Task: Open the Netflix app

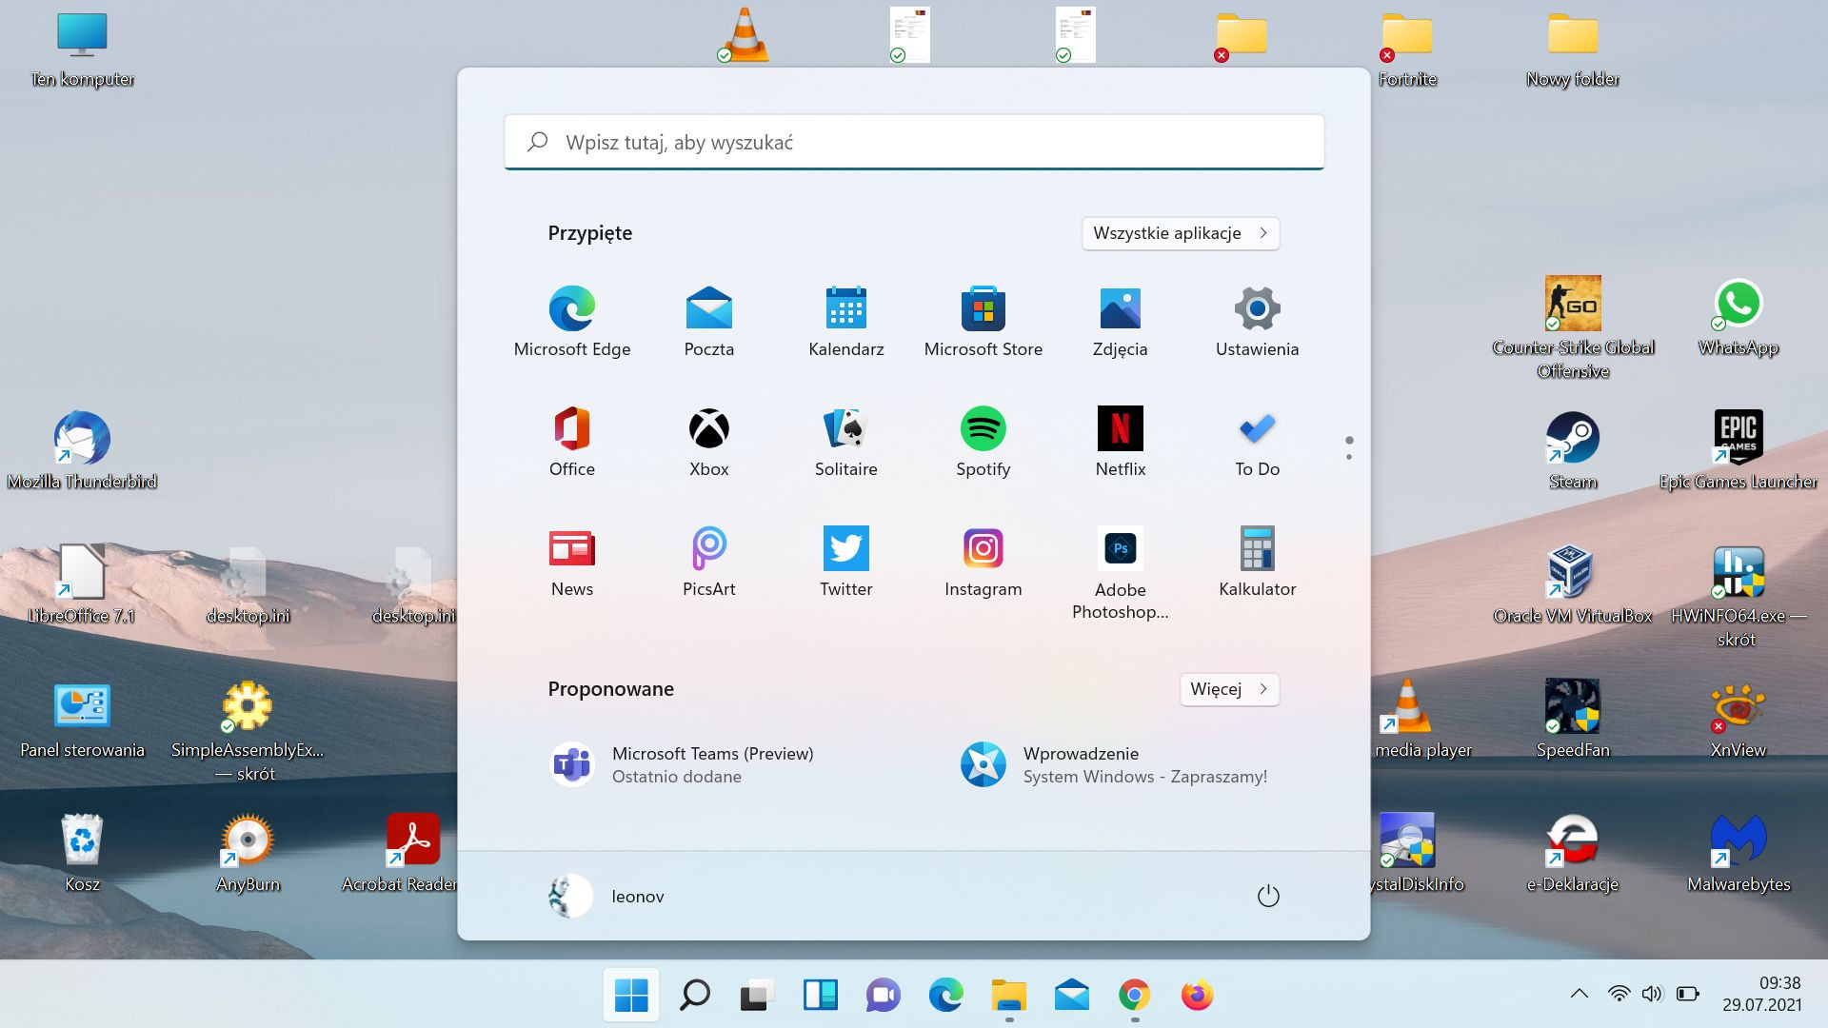Action: point(1121,442)
